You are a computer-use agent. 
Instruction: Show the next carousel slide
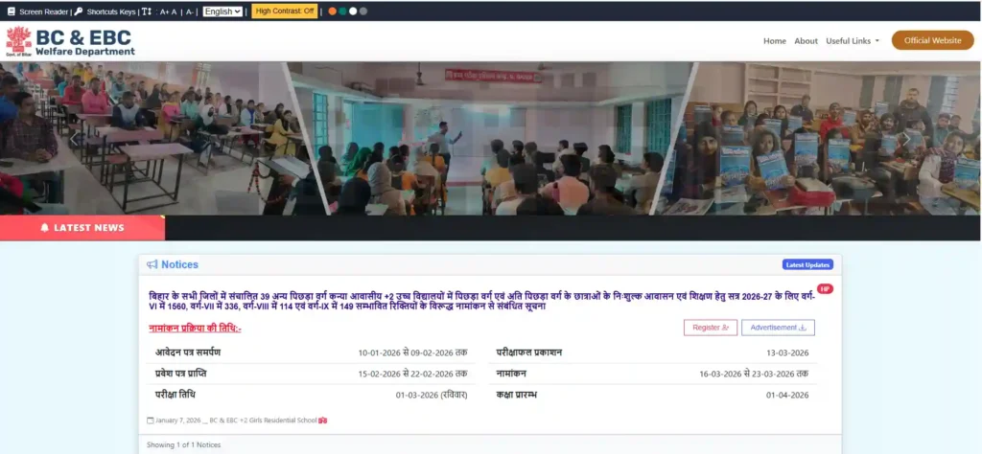pyautogui.click(x=906, y=139)
